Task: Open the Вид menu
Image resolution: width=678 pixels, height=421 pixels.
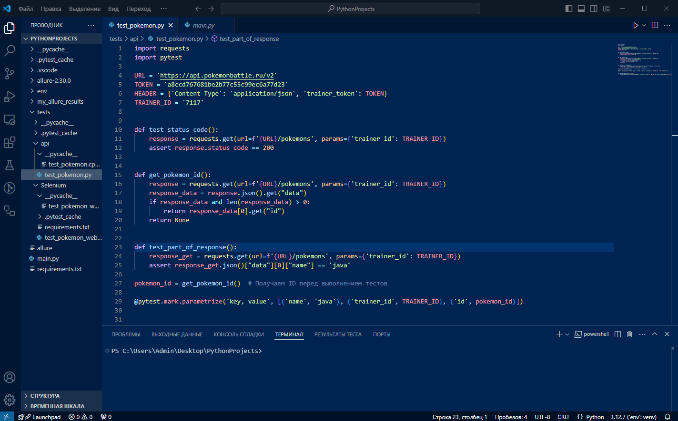Action: coord(113,9)
